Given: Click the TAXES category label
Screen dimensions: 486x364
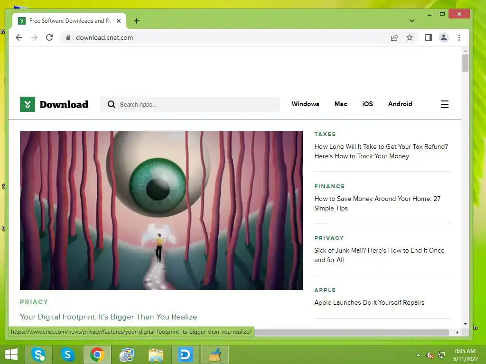Looking at the screenshot, I should pos(325,134).
